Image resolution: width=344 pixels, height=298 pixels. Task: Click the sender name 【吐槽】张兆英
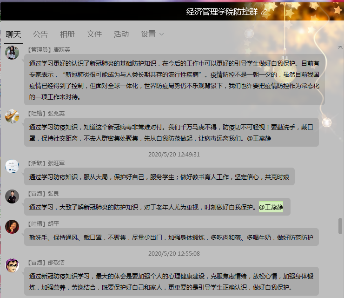tap(46, 114)
